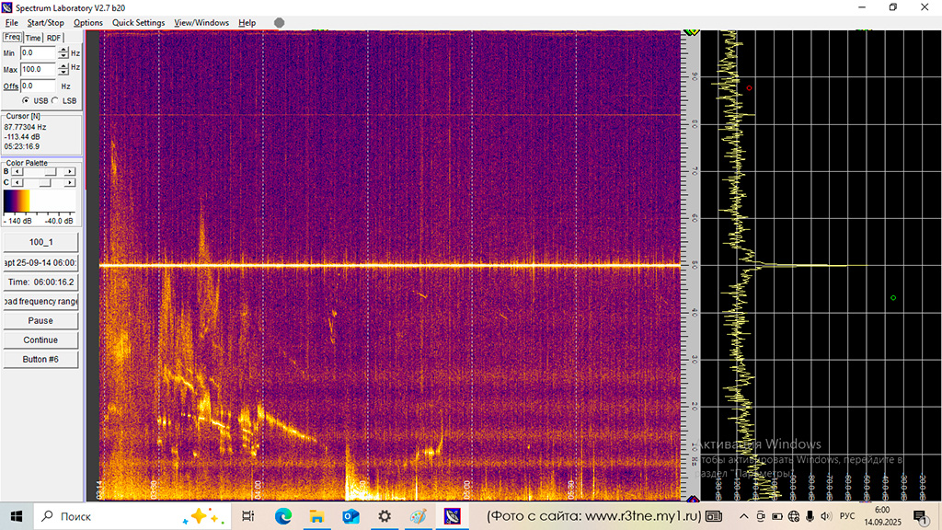942x530 pixels.
Task: Click the Spectrum Laboratory title bar icon
Action: tap(6, 7)
